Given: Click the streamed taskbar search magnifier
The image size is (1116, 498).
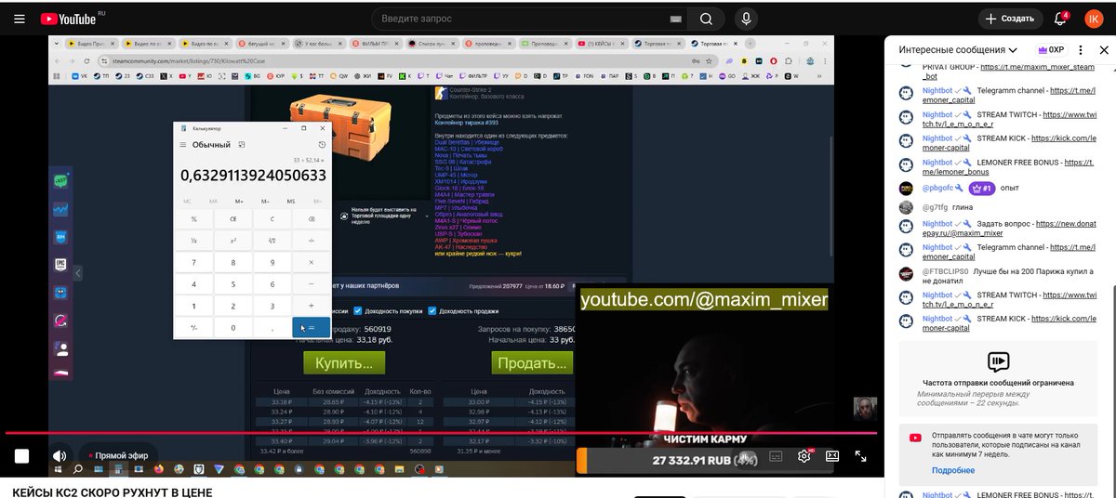Looking at the screenshot, I should [x=79, y=469].
